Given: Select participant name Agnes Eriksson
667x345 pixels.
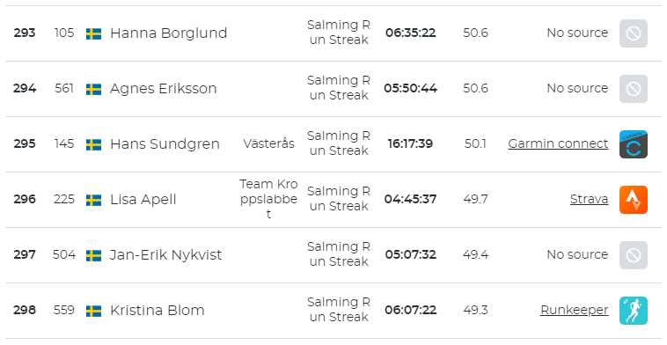Looking at the screenshot, I should 164,89.
